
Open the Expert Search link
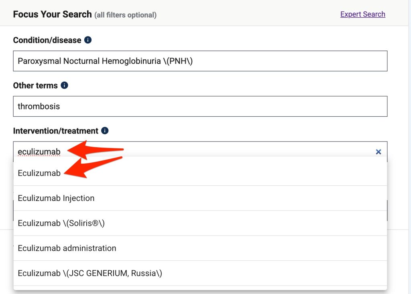[362, 14]
